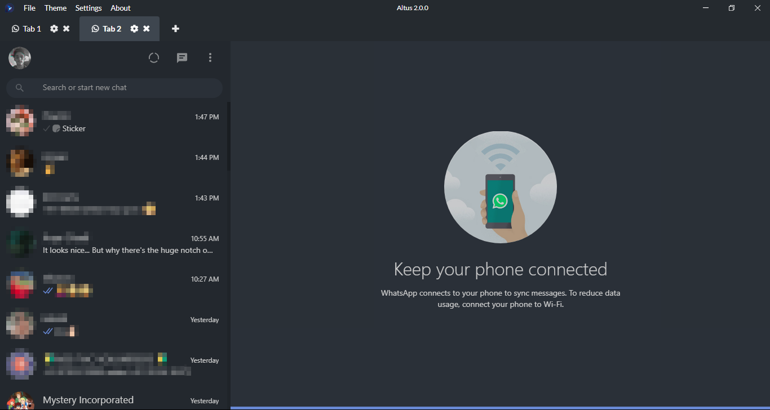The height and width of the screenshot is (410, 770).
Task: Switch to Tab 1
Action: tap(27, 29)
